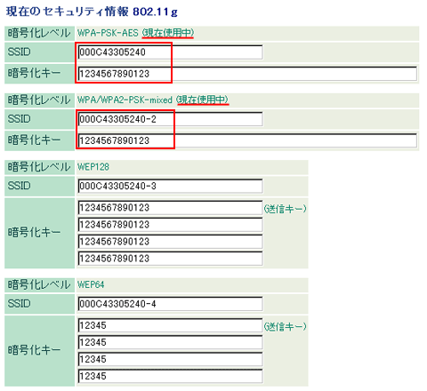
Task: Click the 現在のセキュリティ情報 802.11g heading
Action: [x=92, y=12]
